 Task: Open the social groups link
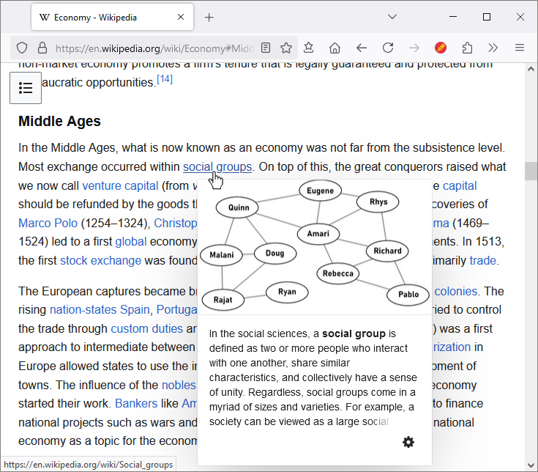(217, 167)
